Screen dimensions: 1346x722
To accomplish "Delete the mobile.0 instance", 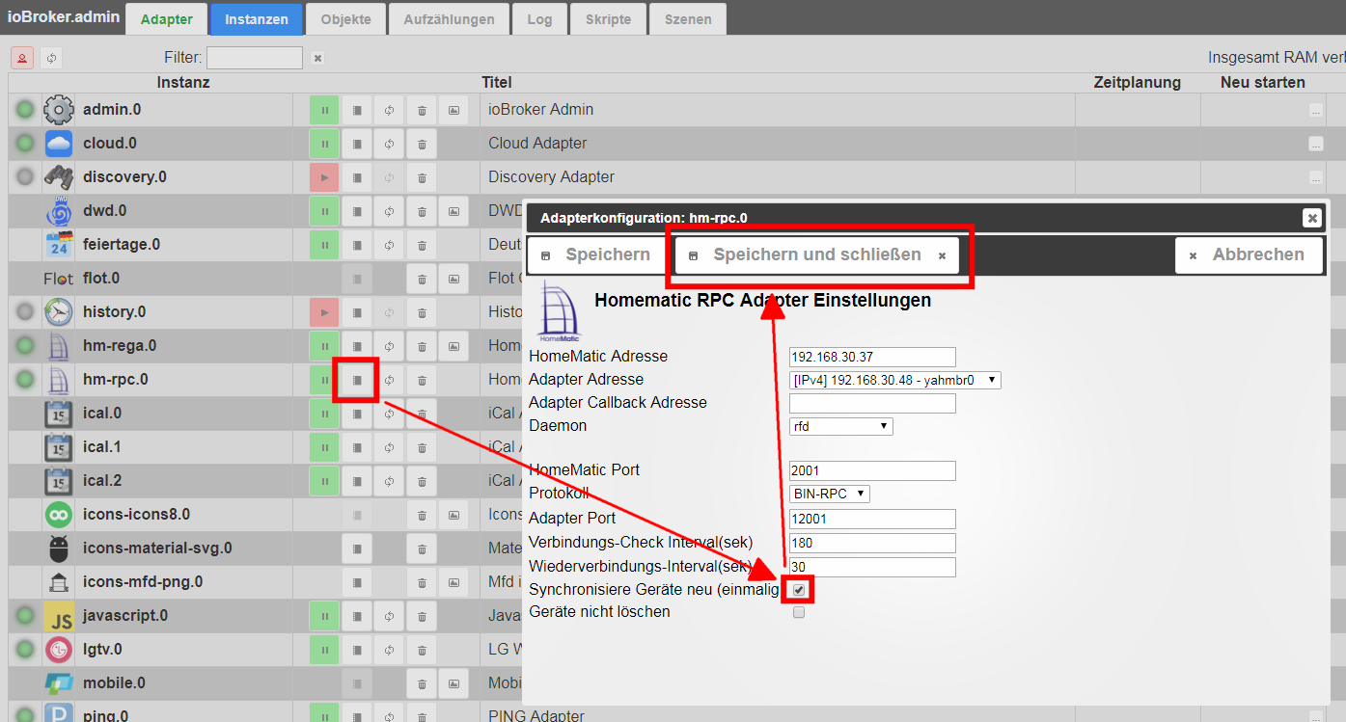I will (x=422, y=683).
